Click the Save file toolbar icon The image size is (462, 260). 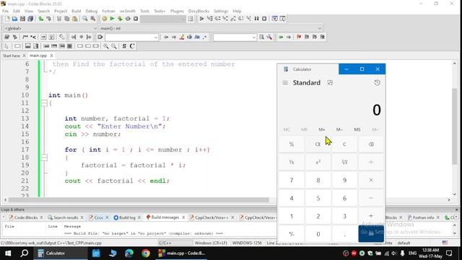coord(22,19)
